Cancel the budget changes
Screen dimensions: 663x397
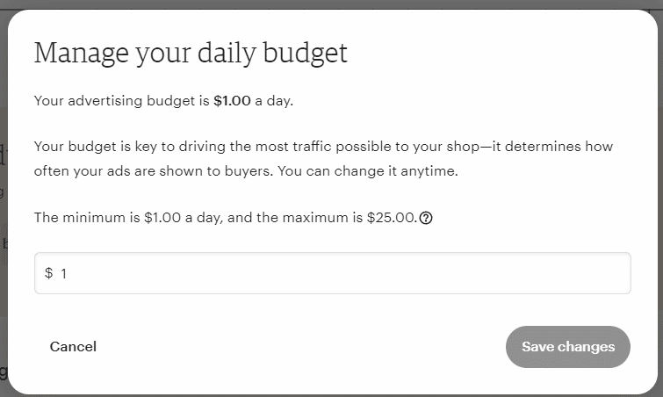click(73, 347)
